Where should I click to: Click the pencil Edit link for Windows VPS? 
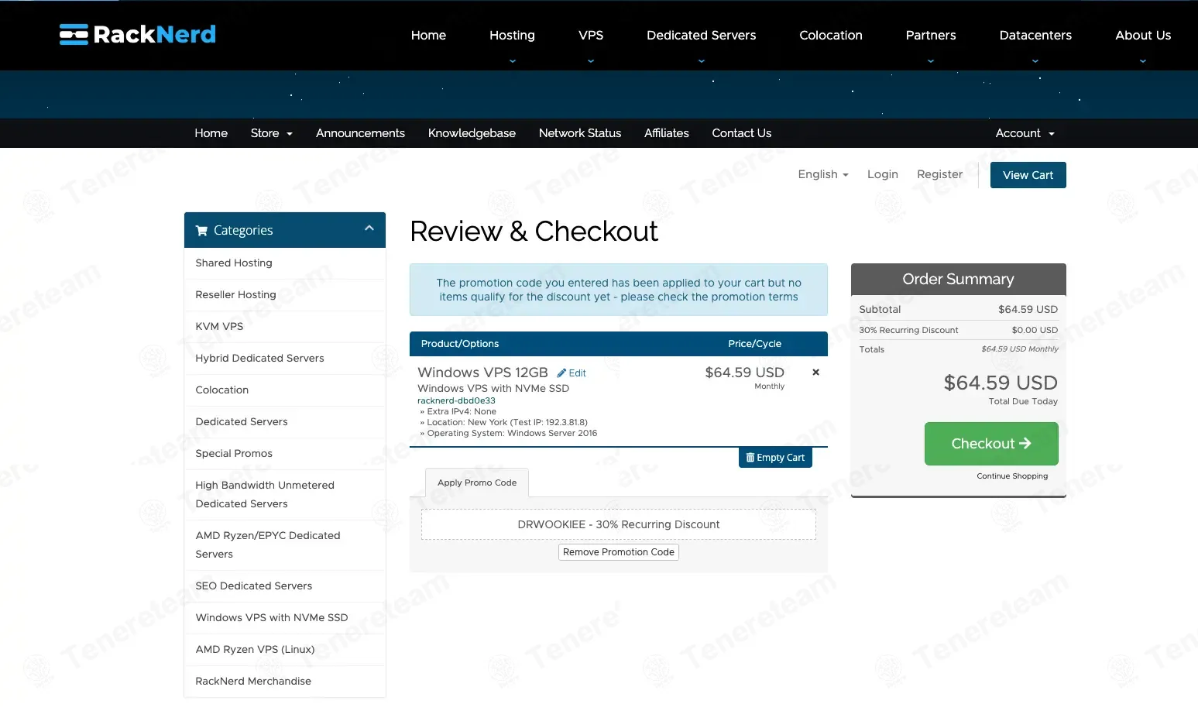572,373
